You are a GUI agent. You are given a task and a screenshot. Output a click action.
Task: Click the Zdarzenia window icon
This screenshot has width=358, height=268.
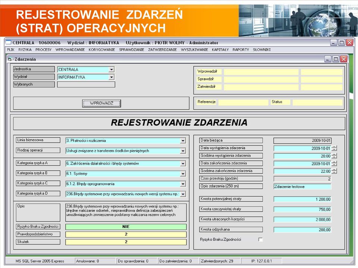click(10, 59)
